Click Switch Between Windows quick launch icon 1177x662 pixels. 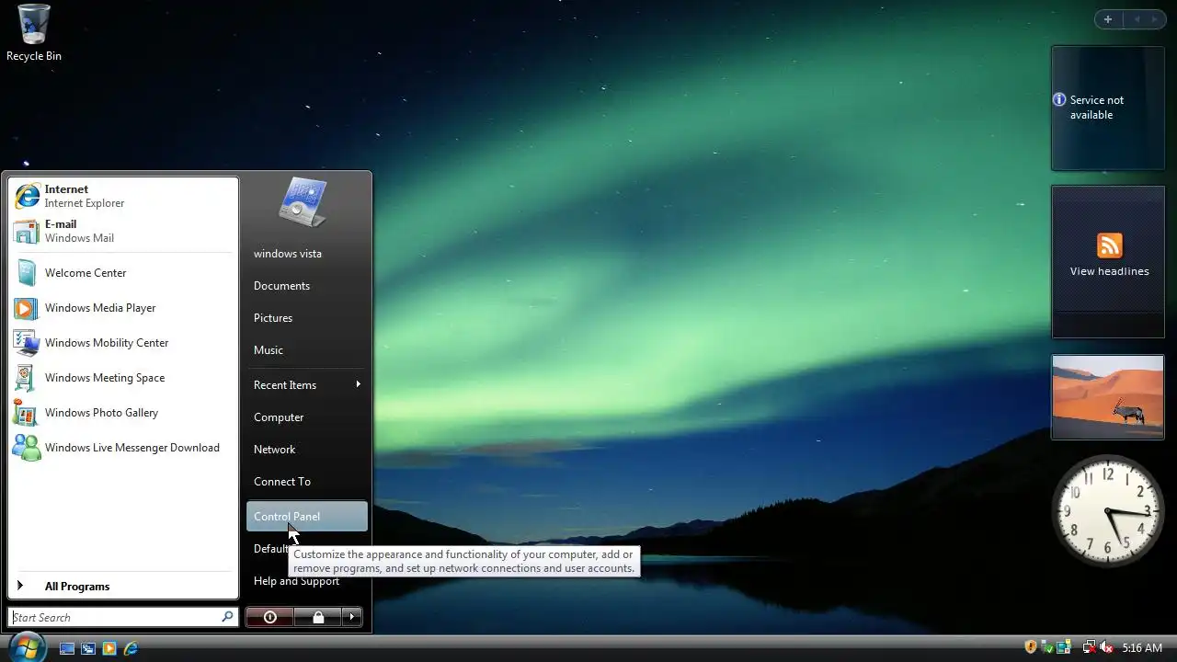coord(88,648)
